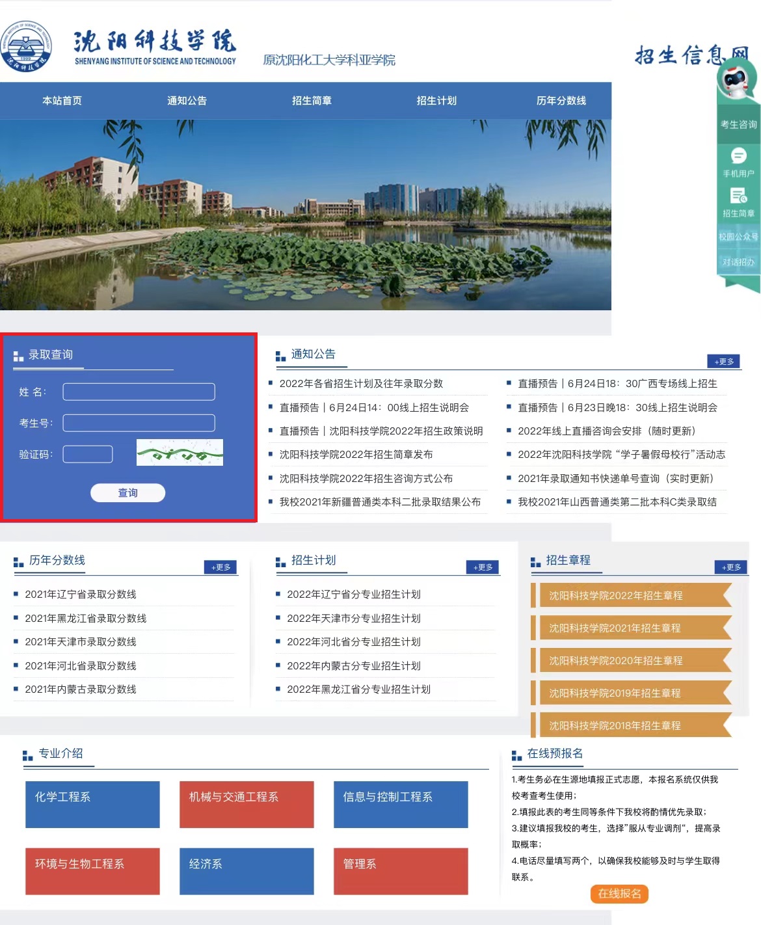Expand 更多 for 通知公告 section
The height and width of the screenshot is (925, 761).
pyautogui.click(x=723, y=362)
